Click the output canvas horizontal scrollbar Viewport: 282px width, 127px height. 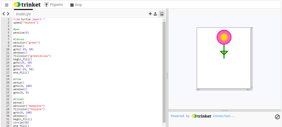tap(224, 90)
